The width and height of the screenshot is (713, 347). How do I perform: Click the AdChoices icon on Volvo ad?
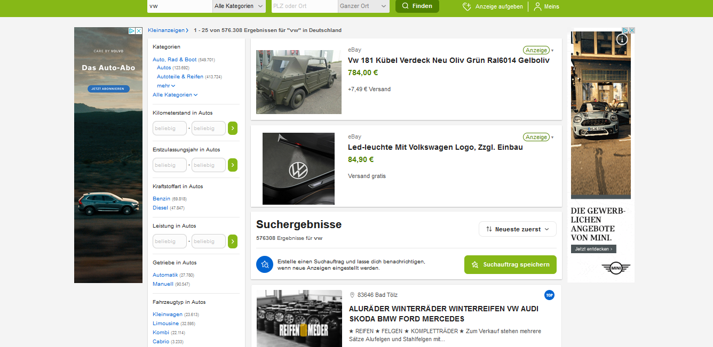click(x=132, y=31)
